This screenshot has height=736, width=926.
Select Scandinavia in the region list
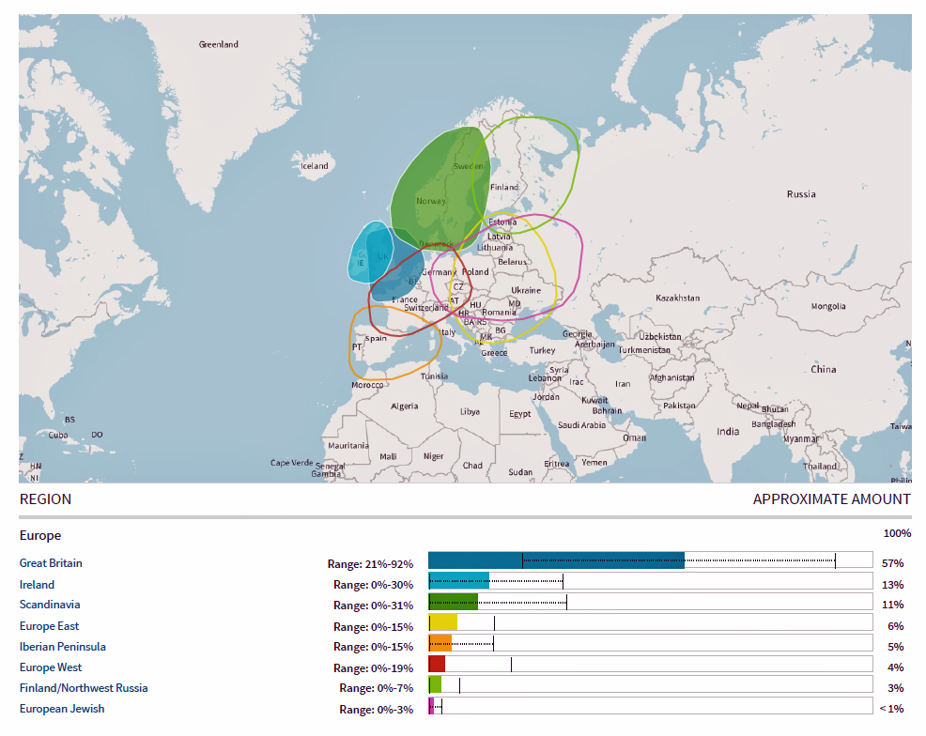coord(50,606)
